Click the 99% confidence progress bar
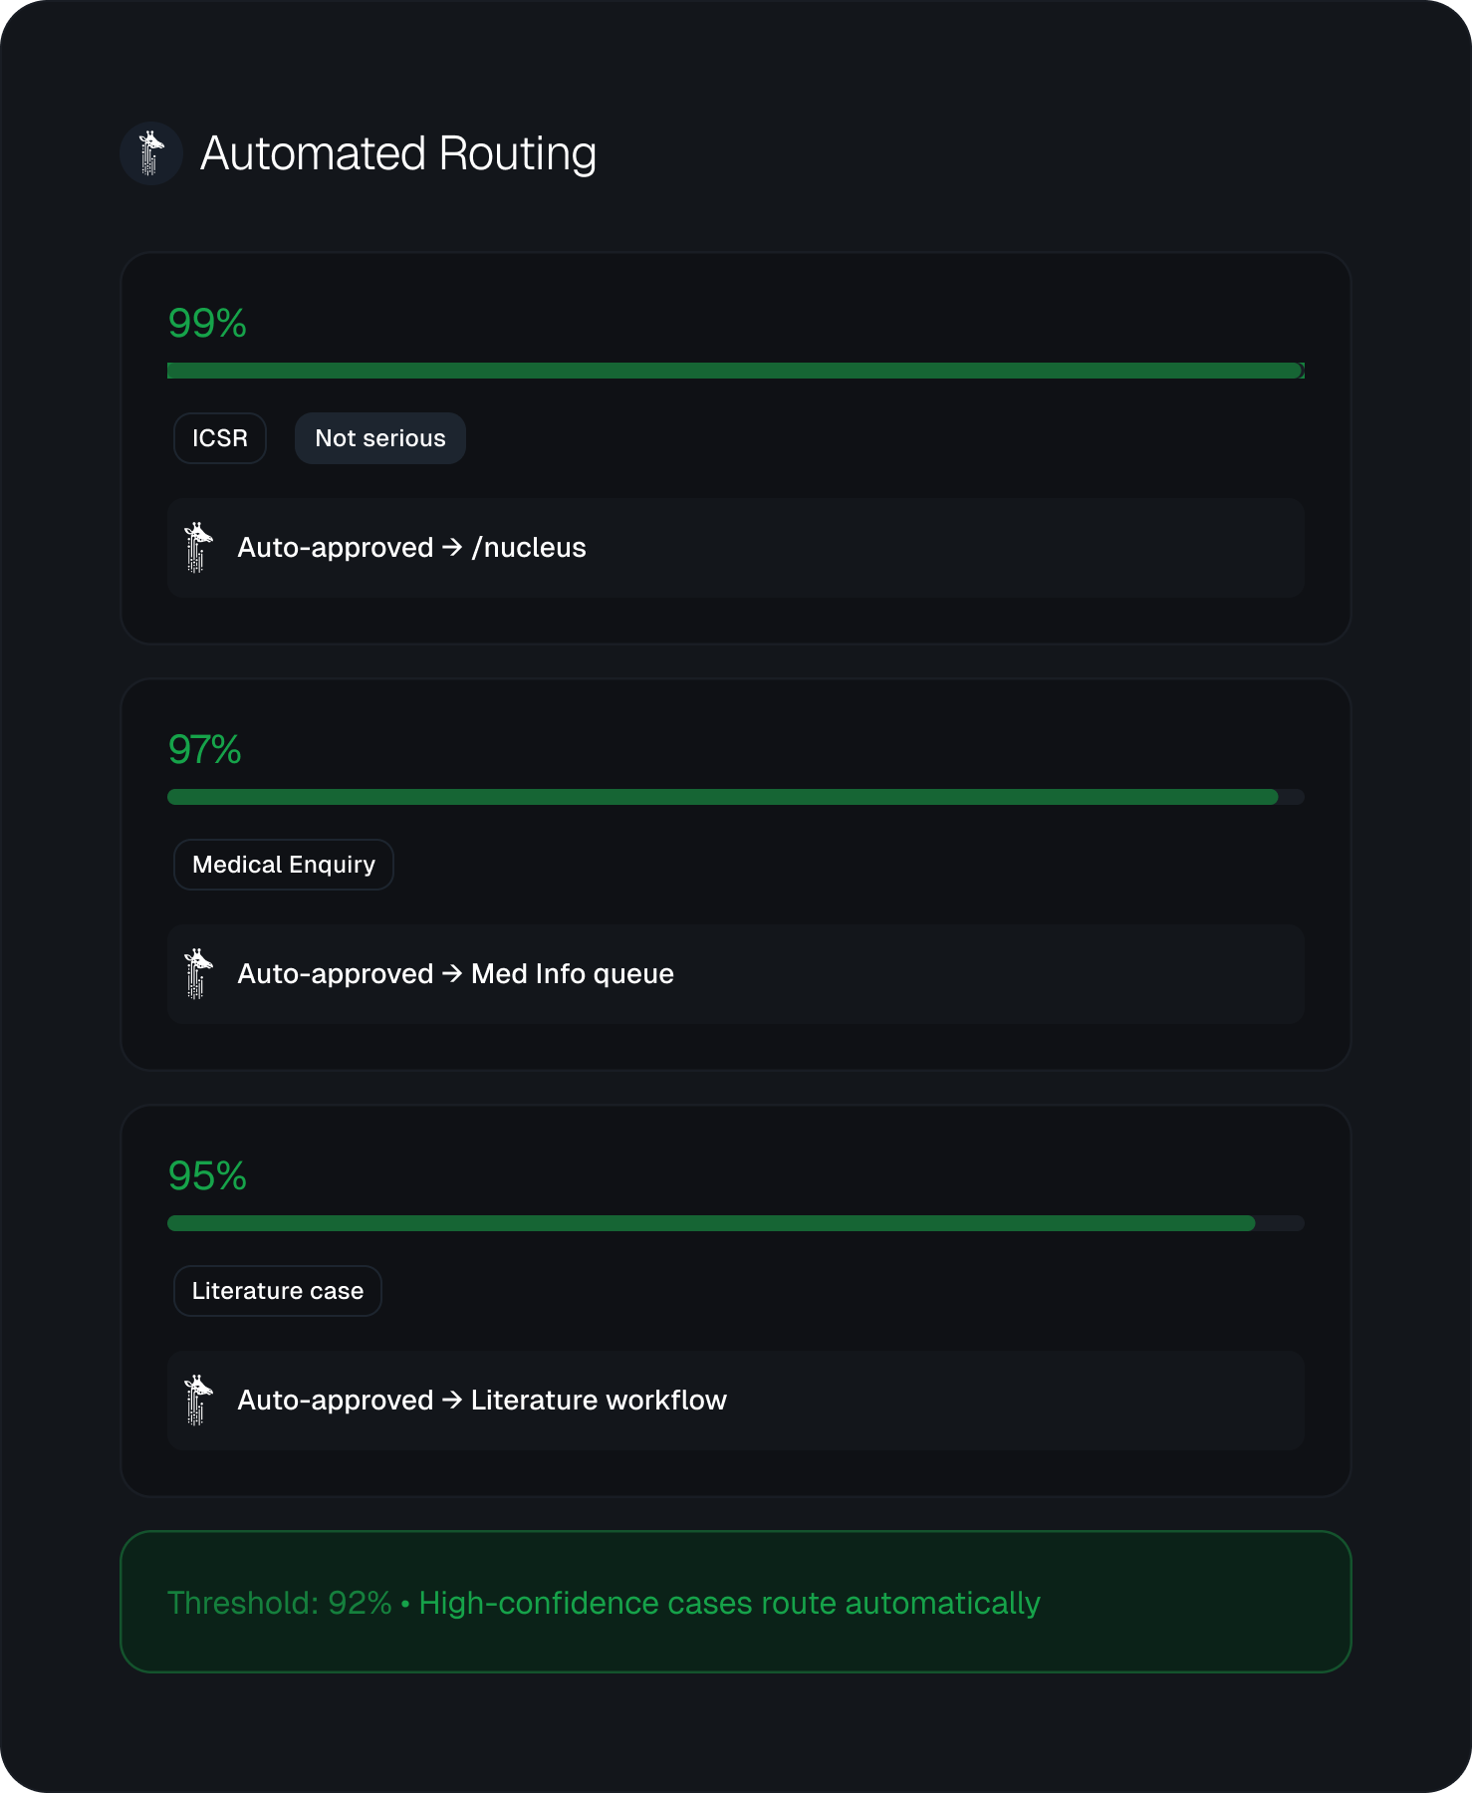The image size is (1472, 1793). pyautogui.click(x=736, y=371)
